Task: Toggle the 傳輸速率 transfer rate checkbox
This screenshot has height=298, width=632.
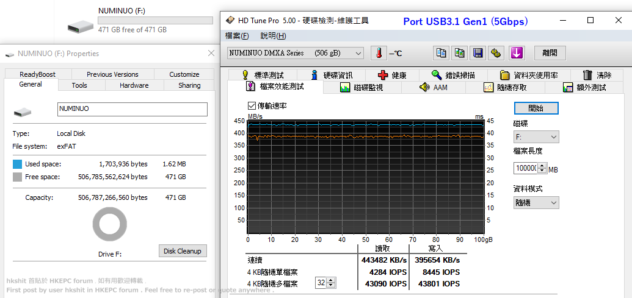Action: [x=252, y=106]
